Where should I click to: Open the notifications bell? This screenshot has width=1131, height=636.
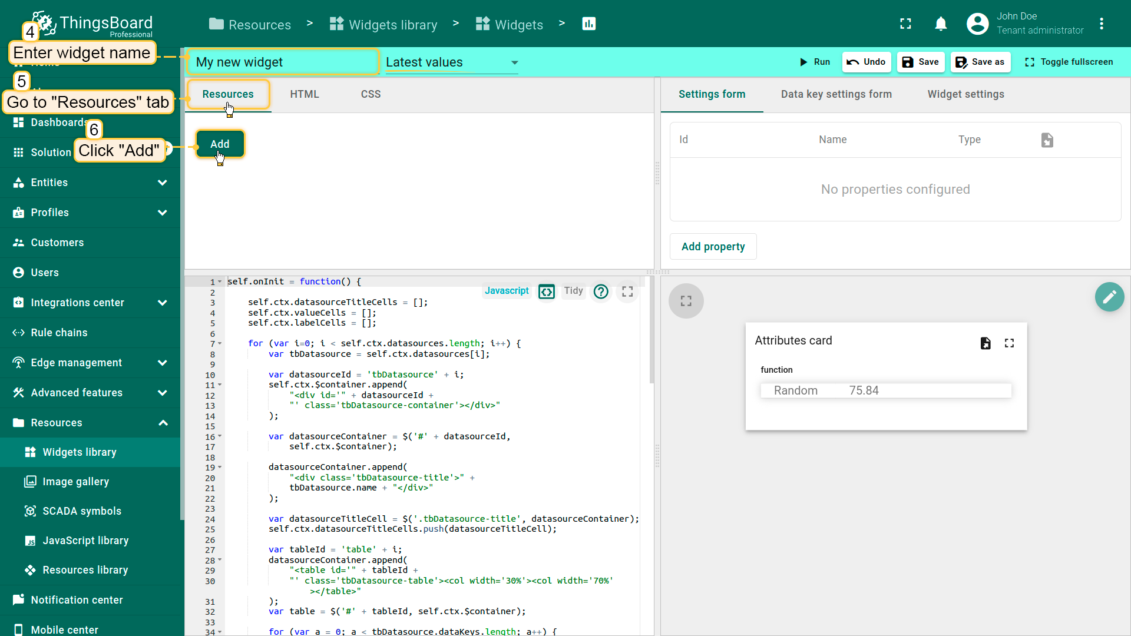click(941, 24)
